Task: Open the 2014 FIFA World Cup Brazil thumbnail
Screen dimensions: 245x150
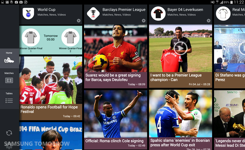Action: 51,136
